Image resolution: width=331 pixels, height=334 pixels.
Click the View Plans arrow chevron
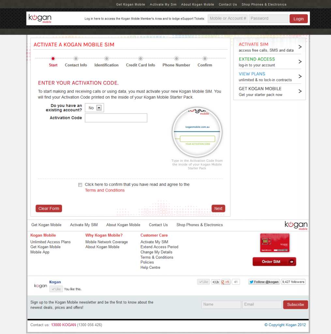pyautogui.click(x=300, y=76)
